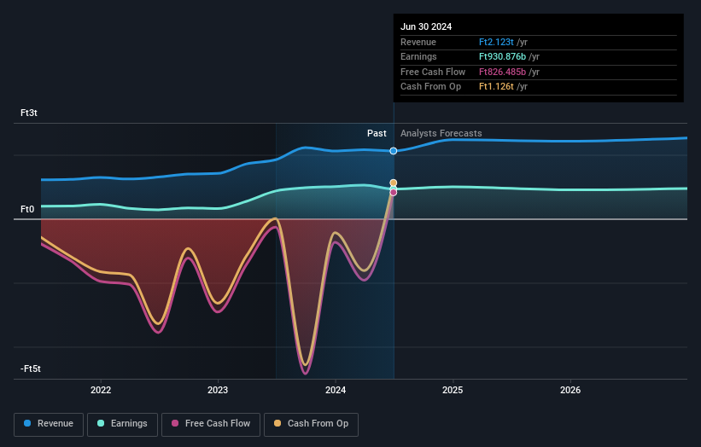This screenshot has width=701, height=447.
Task: Click the Ft826.485b free cash flow value
Action: pyautogui.click(x=503, y=72)
